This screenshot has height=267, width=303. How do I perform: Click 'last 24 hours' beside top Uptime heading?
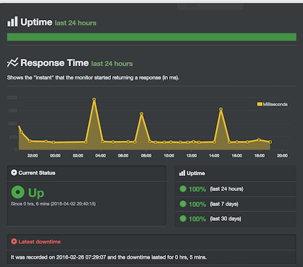75,23
